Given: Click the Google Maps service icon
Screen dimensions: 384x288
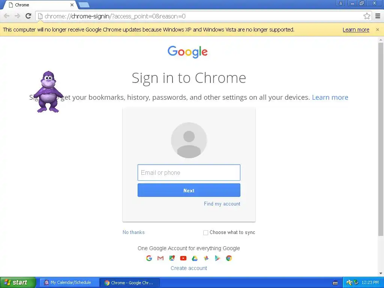Looking at the screenshot, I should click(172, 258).
